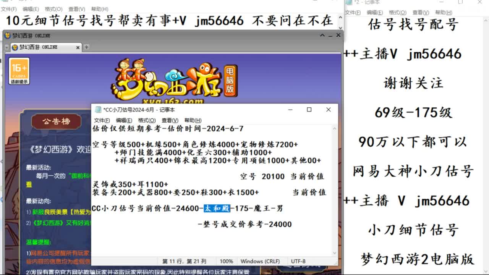Collapse game window with the up-arrow button

[322, 35]
